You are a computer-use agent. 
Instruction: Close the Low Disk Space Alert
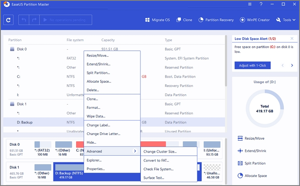(x=292, y=39)
